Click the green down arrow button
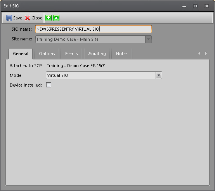215x191 pixels. coord(56,18)
